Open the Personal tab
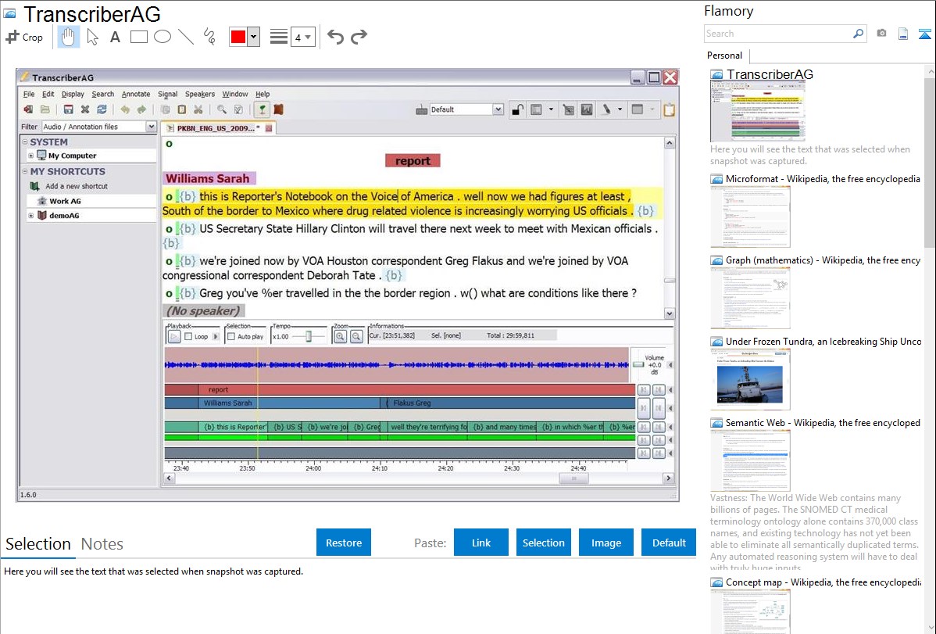This screenshot has width=936, height=634. 724,56
